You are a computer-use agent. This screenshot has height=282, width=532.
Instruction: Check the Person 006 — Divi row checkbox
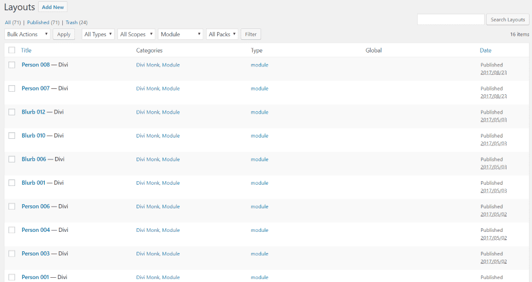[12, 206]
